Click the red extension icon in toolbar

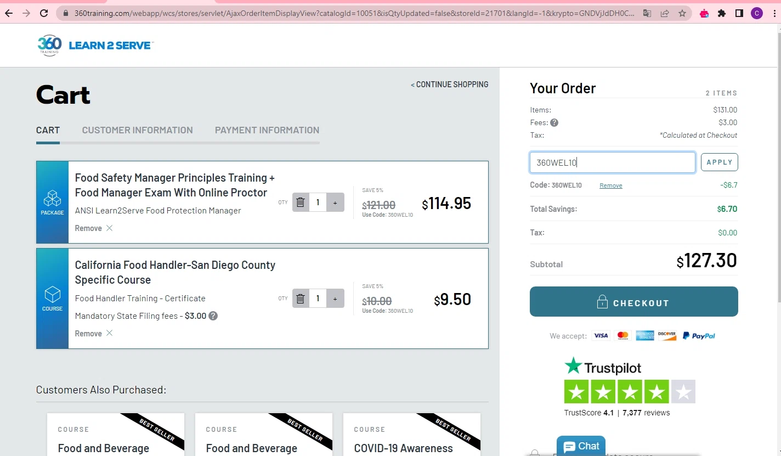pos(704,13)
